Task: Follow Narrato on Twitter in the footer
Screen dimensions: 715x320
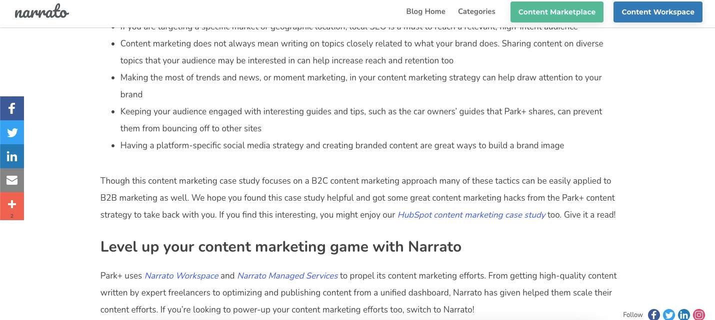Action: click(x=669, y=315)
